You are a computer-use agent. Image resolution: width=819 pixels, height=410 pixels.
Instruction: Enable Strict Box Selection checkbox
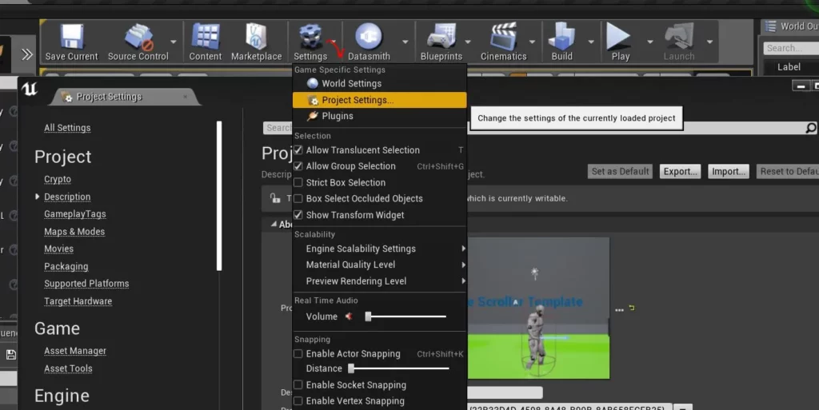point(298,182)
